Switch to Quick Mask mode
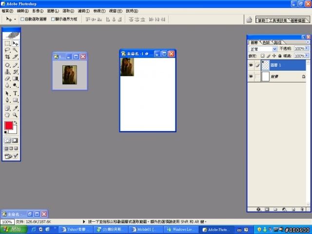312x234 pixels. point(15,140)
